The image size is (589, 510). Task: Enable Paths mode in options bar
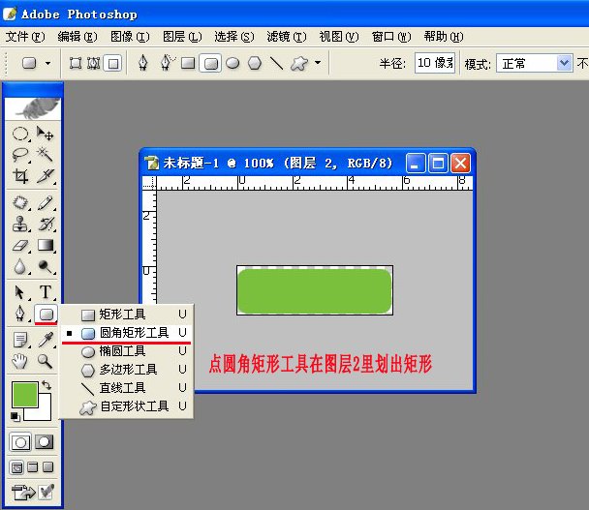[94, 63]
